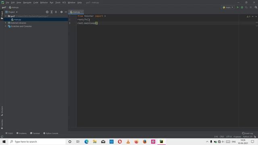Click the warnings indicator in editor corner
Screen dimensions: 258x145
(x=248, y=17)
